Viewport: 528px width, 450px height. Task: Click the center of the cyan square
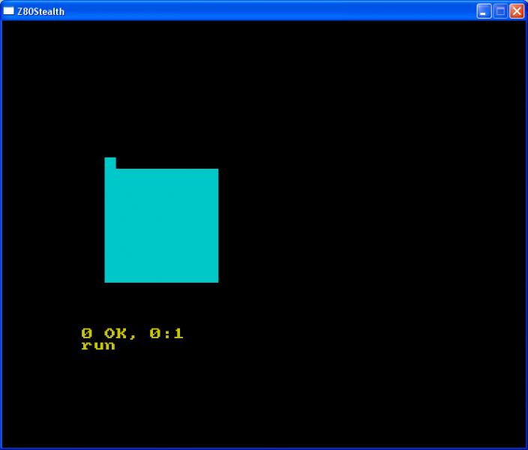coord(161,225)
